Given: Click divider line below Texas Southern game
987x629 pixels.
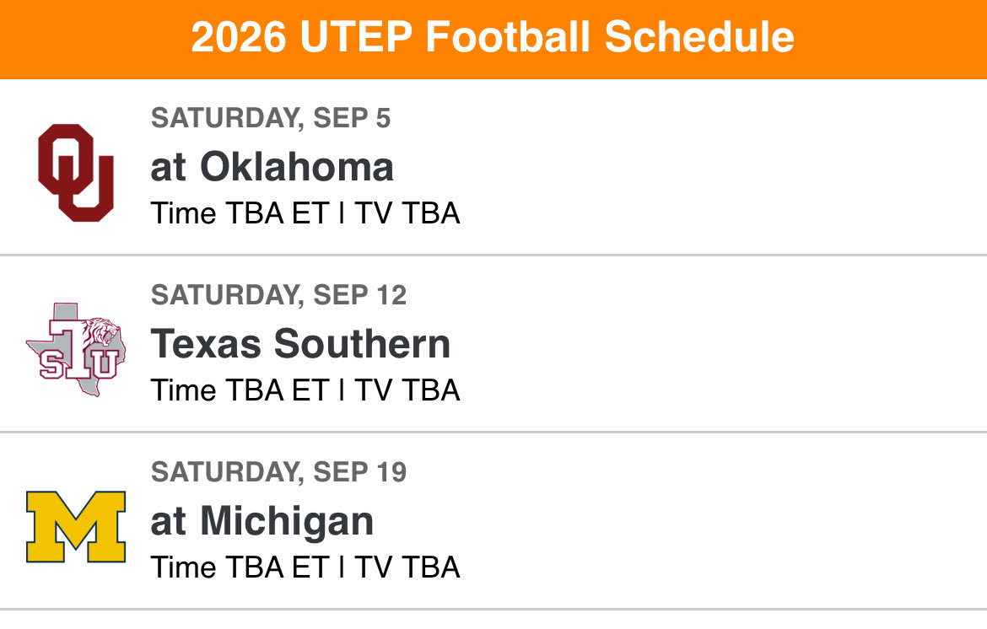Looking at the screenshot, I should (493, 432).
